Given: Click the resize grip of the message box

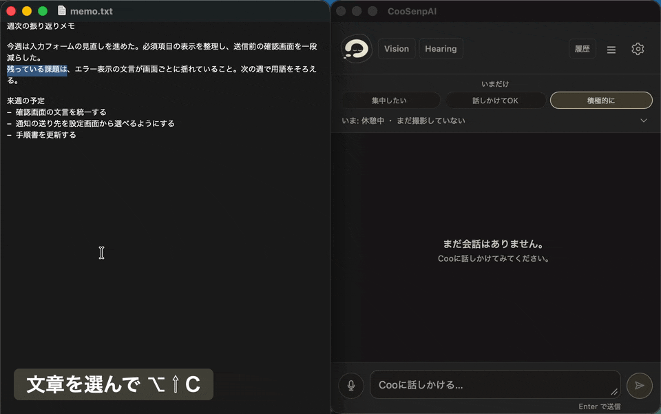Looking at the screenshot, I should [614, 392].
